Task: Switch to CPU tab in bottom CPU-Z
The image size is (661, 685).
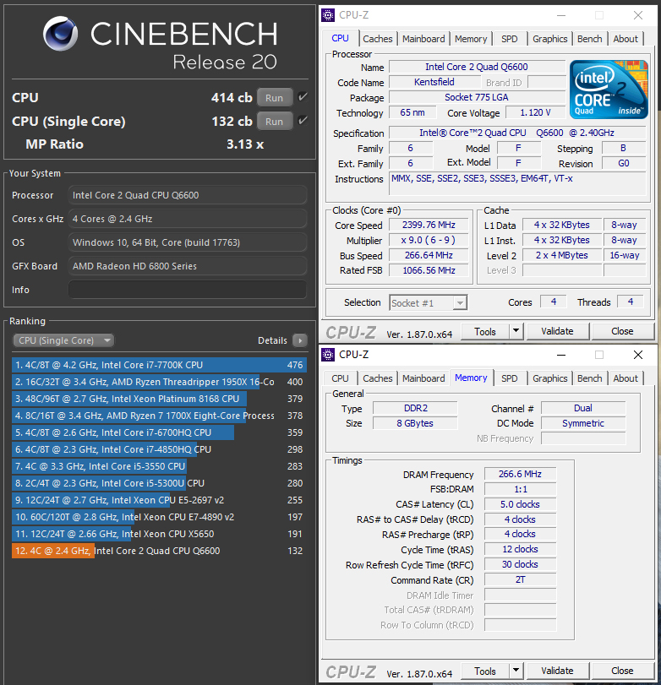Action: click(340, 378)
